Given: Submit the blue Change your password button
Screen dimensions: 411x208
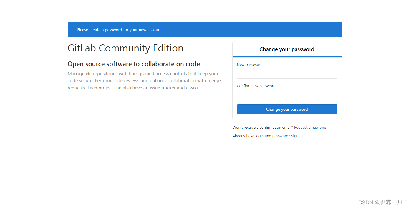Looking at the screenshot, I should click(287, 109).
